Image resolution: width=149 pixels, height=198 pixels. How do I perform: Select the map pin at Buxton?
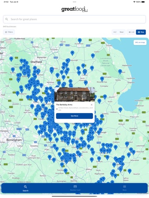pos(13,70)
